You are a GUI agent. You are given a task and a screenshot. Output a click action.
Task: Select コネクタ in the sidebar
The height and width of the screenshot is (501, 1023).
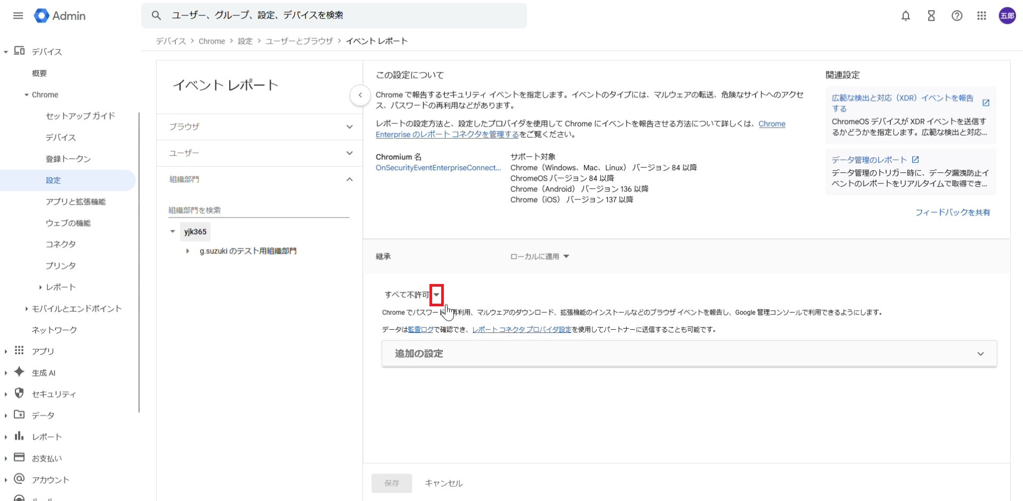pyautogui.click(x=60, y=244)
